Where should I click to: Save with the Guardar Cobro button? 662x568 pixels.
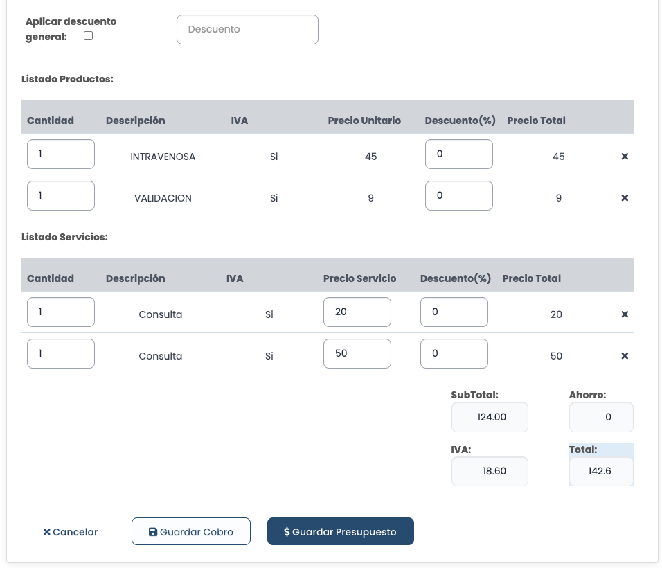click(x=191, y=531)
